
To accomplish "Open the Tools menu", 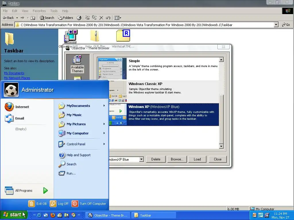I will point(54,11).
